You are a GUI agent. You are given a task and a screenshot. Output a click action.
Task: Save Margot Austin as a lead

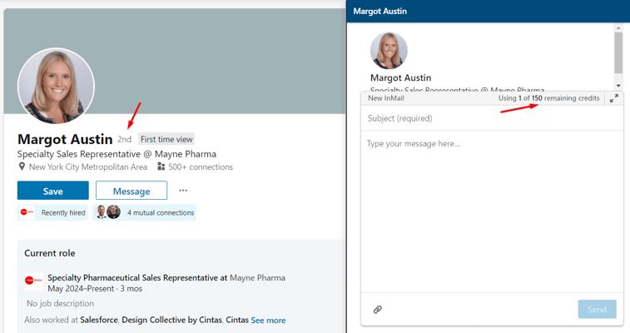[x=52, y=191]
